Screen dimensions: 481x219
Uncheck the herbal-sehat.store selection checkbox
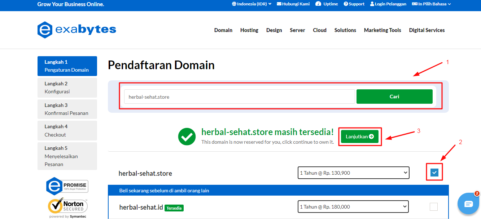click(434, 172)
